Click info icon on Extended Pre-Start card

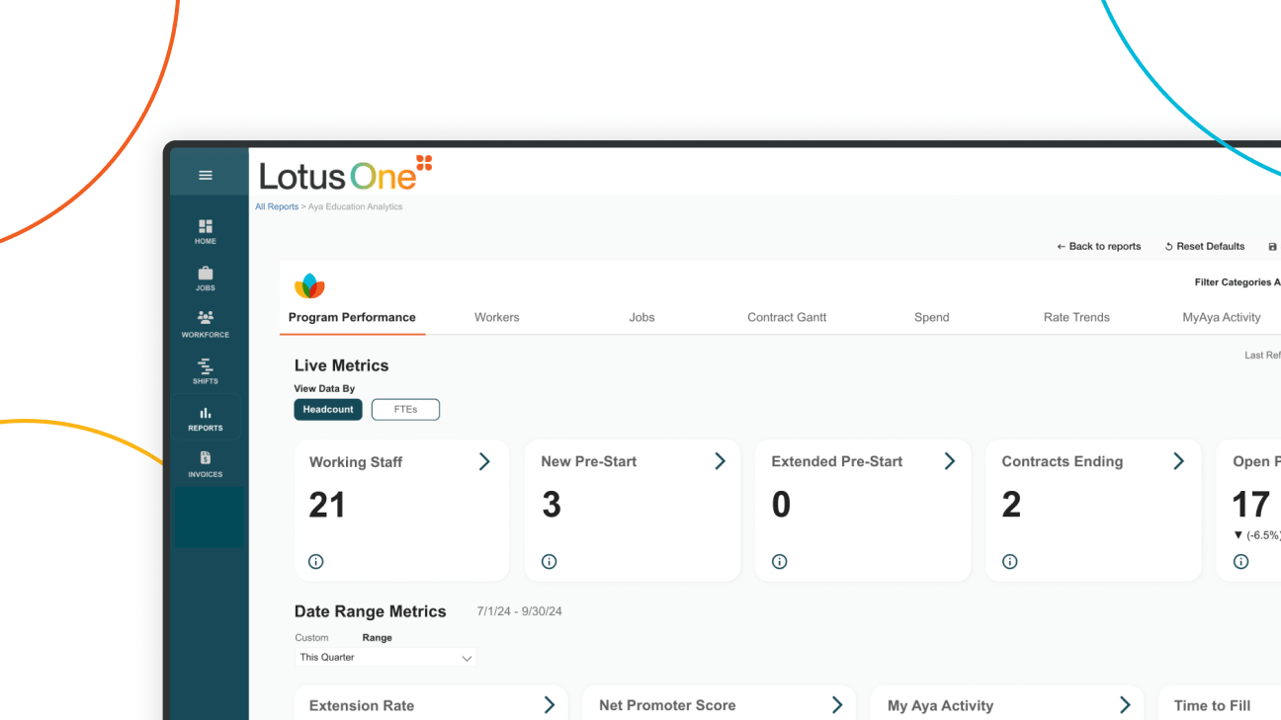[x=780, y=561]
